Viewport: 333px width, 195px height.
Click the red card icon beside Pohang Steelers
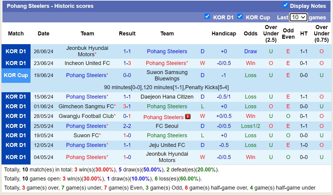pos(188,116)
